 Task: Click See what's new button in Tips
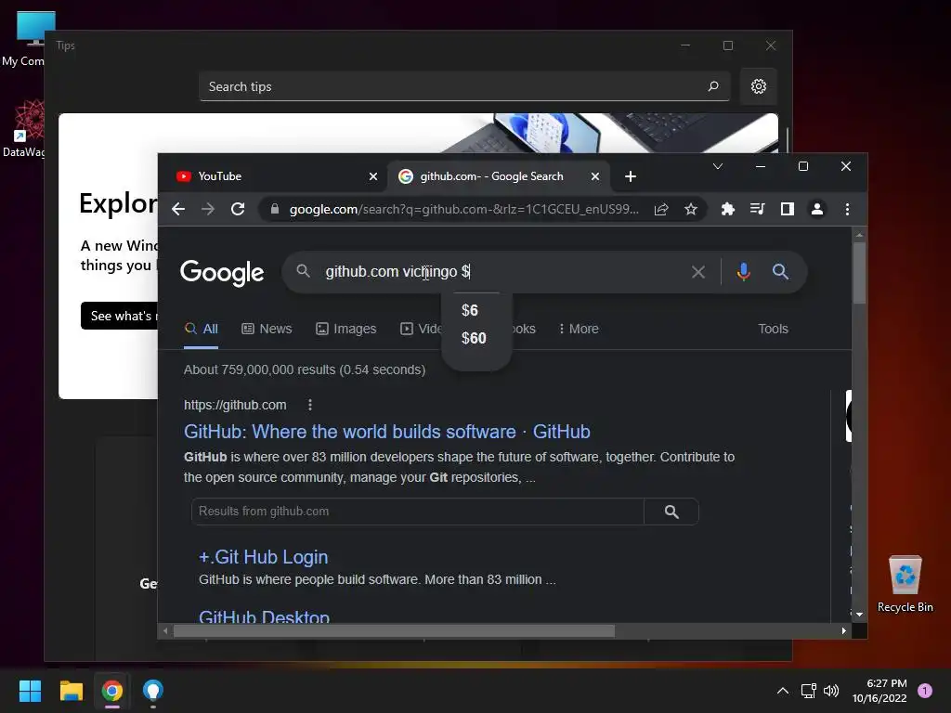coord(120,316)
